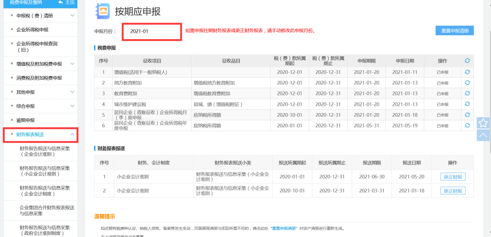Click 财务、会计制度 column header
This screenshot has height=237, width=491.
tap(154, 163)
